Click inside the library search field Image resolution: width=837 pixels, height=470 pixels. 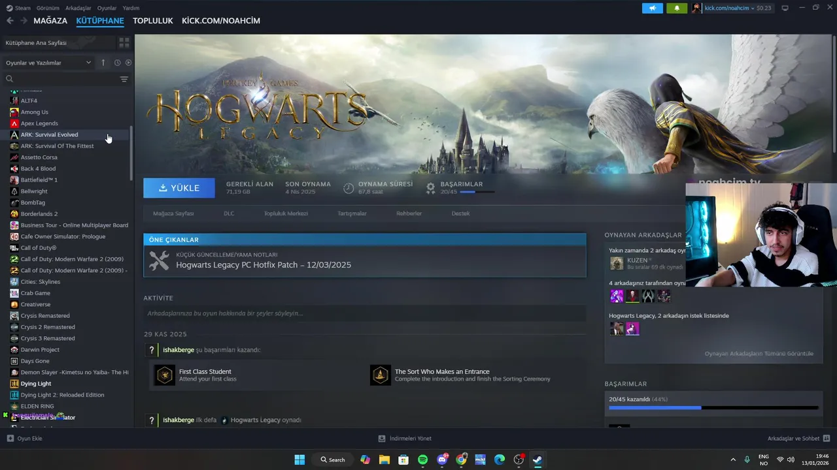60,79
